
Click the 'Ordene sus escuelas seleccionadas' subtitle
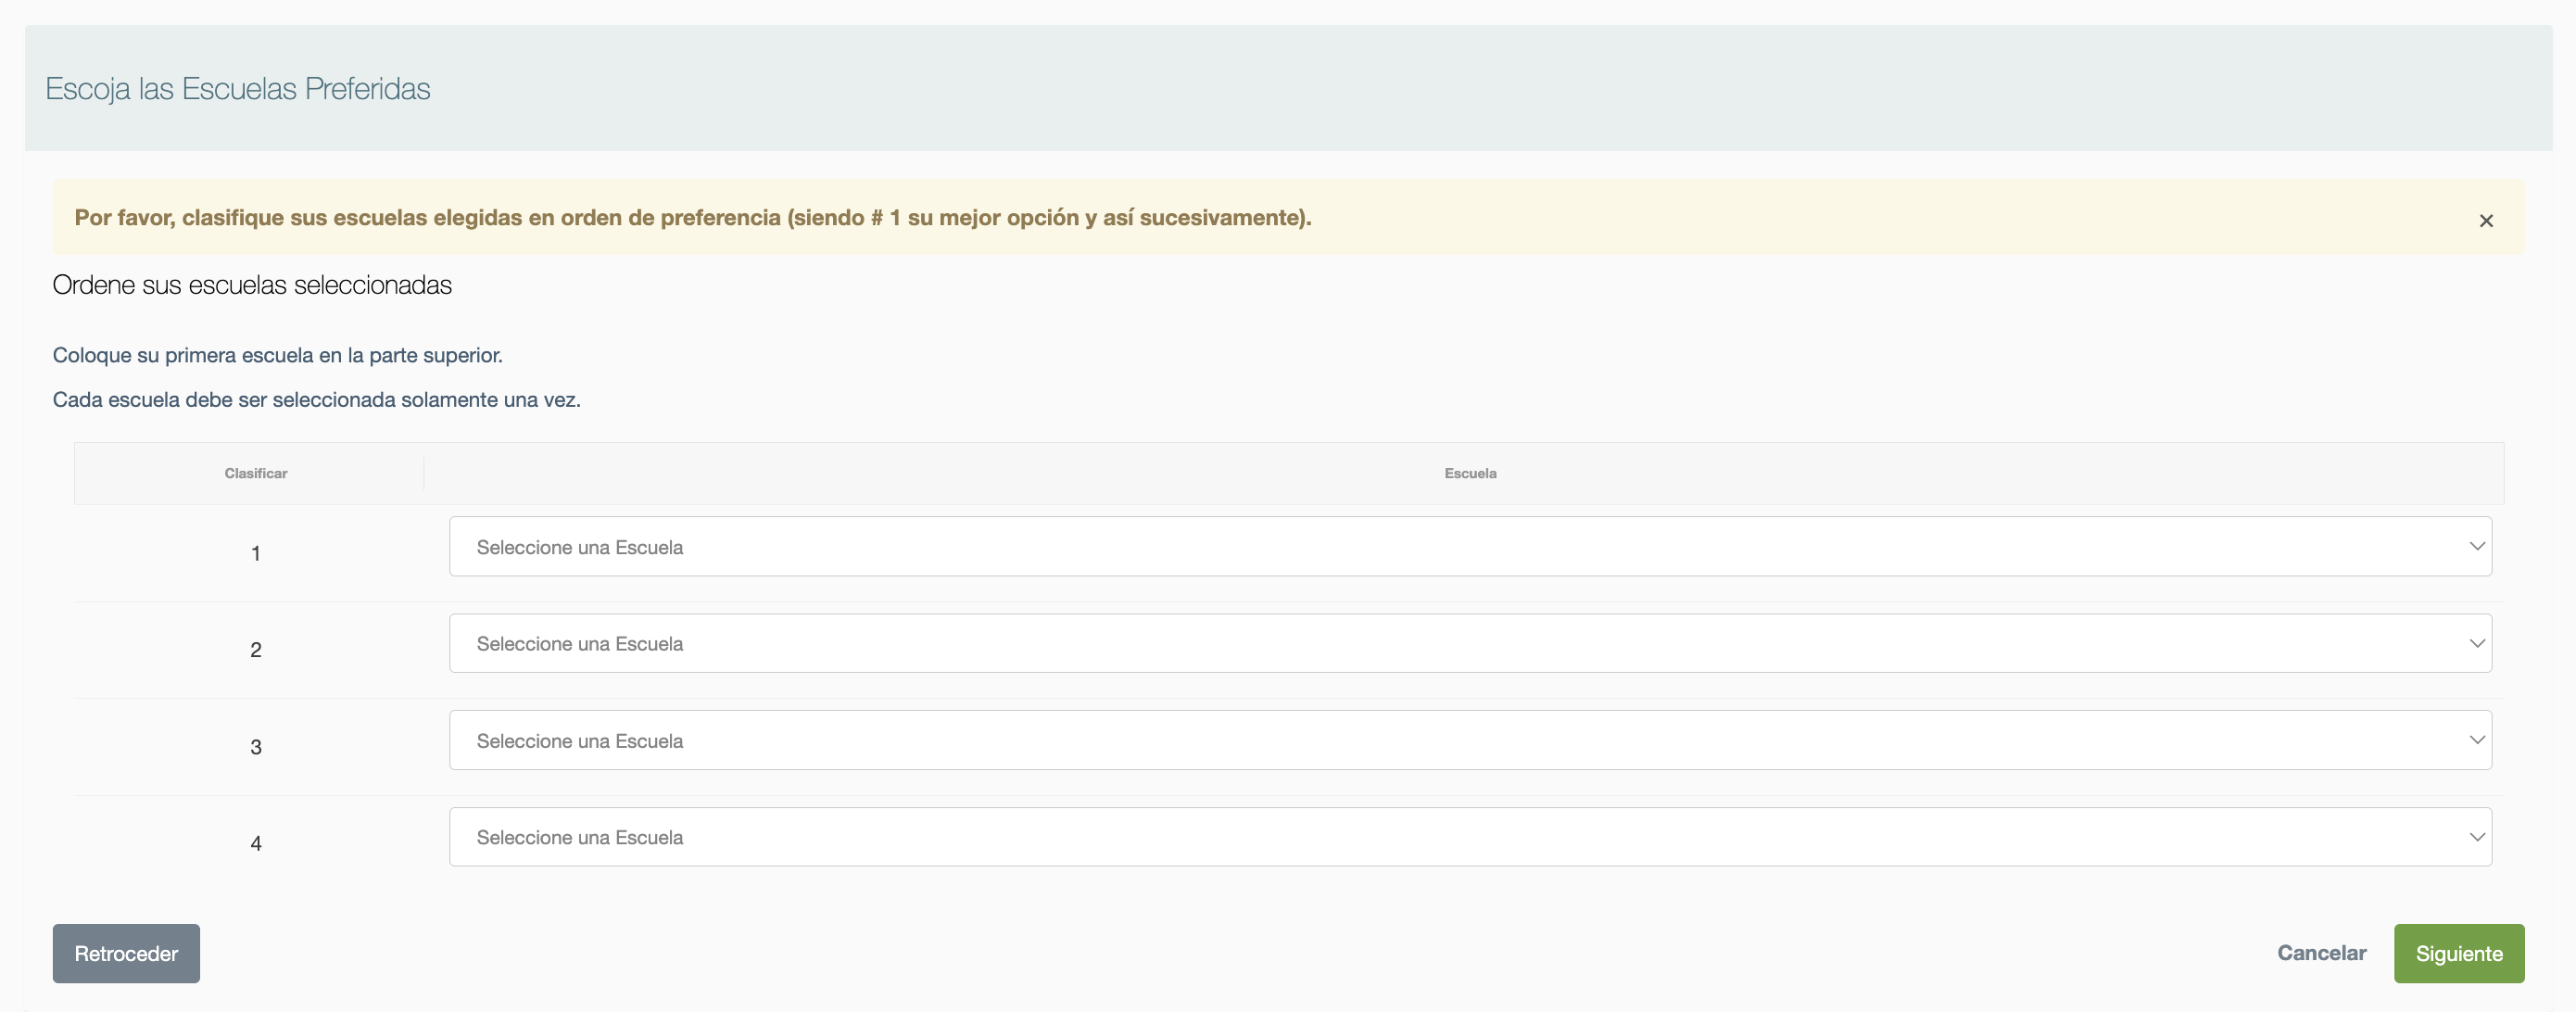pyautogui.click(x=252, y=285)
